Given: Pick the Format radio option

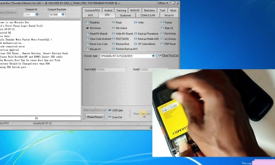Looking at the screenshot, I should point(163,22).
